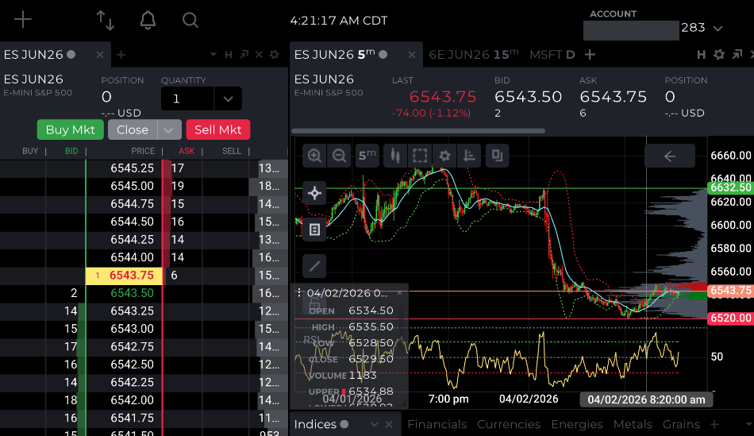
Task: Add a new quote board tab
Action: pyautogui.click(x=714, y=424)
